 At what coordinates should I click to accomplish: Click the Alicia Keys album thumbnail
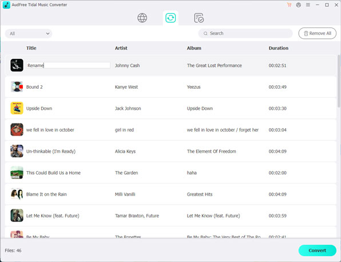pos(17,151)
